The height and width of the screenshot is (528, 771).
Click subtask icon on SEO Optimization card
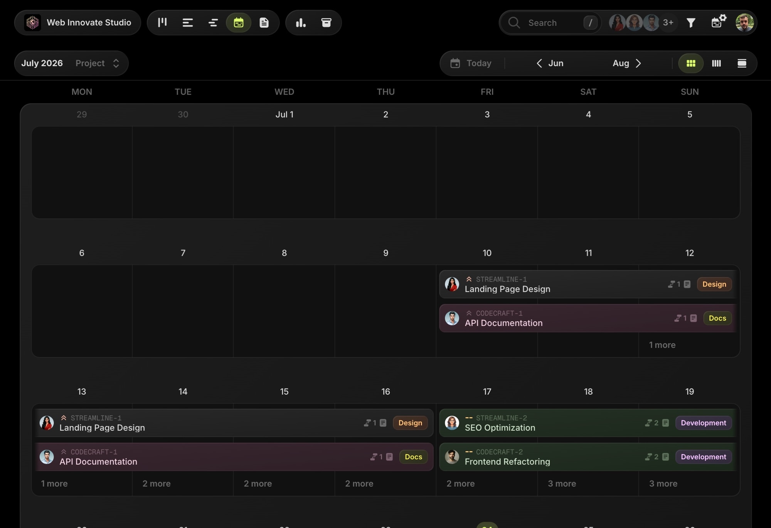click(648, 423)
